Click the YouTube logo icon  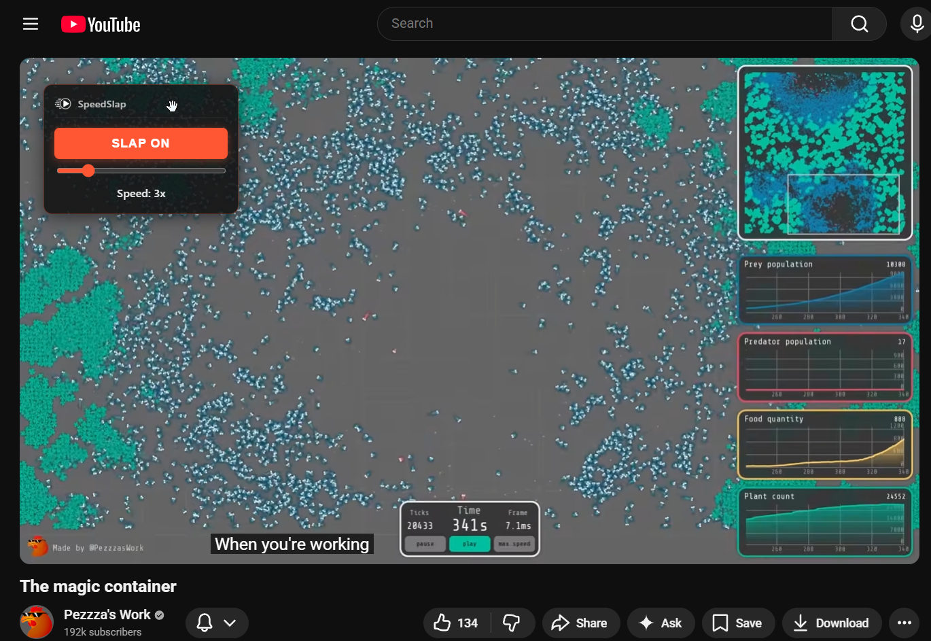75,23
